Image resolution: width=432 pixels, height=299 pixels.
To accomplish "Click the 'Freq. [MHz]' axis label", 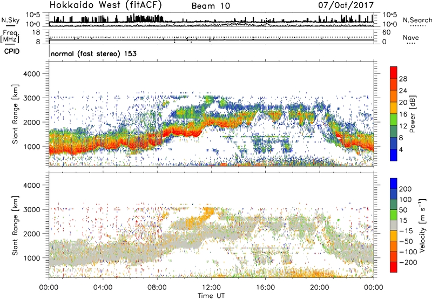I will coord(10,37).
